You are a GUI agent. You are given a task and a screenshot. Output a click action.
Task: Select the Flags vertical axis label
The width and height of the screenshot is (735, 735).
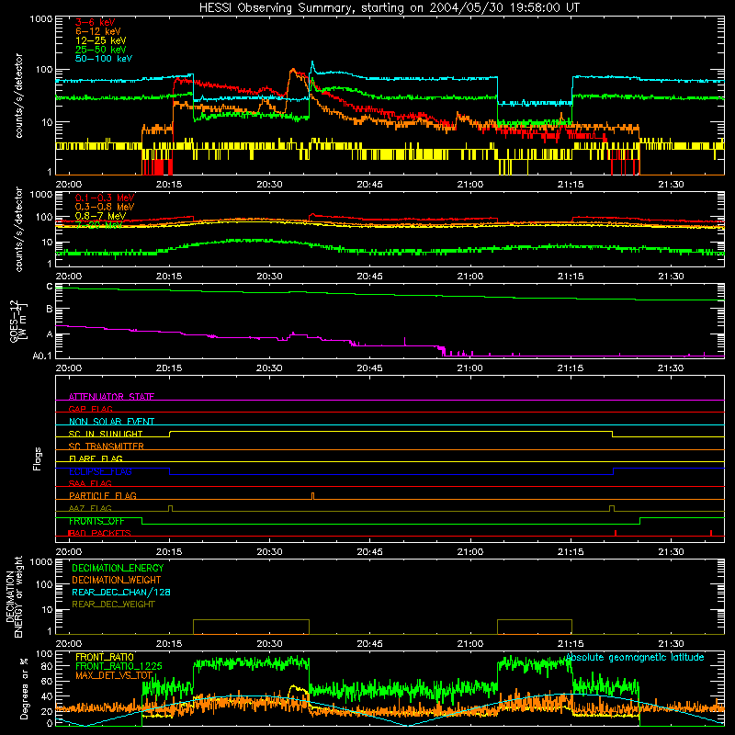click(x=37, y=458)
